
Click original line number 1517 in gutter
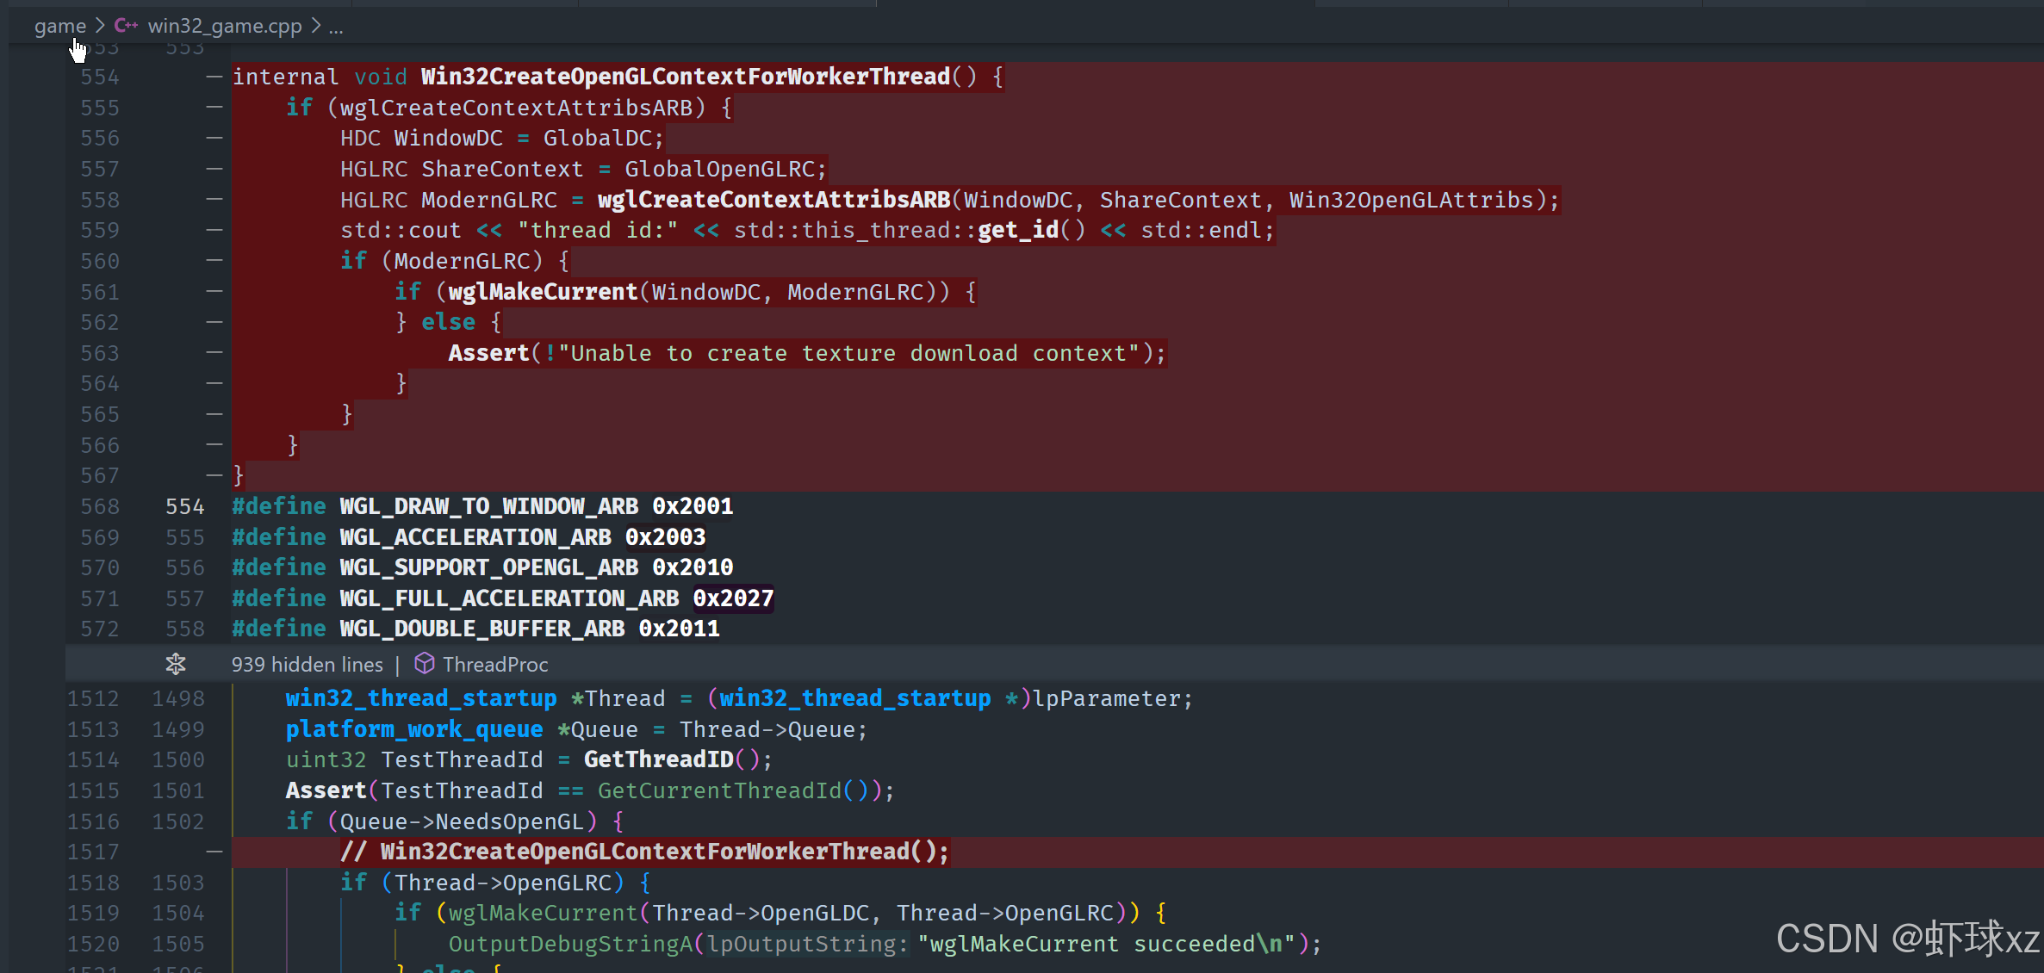click(x=93, y=852)
